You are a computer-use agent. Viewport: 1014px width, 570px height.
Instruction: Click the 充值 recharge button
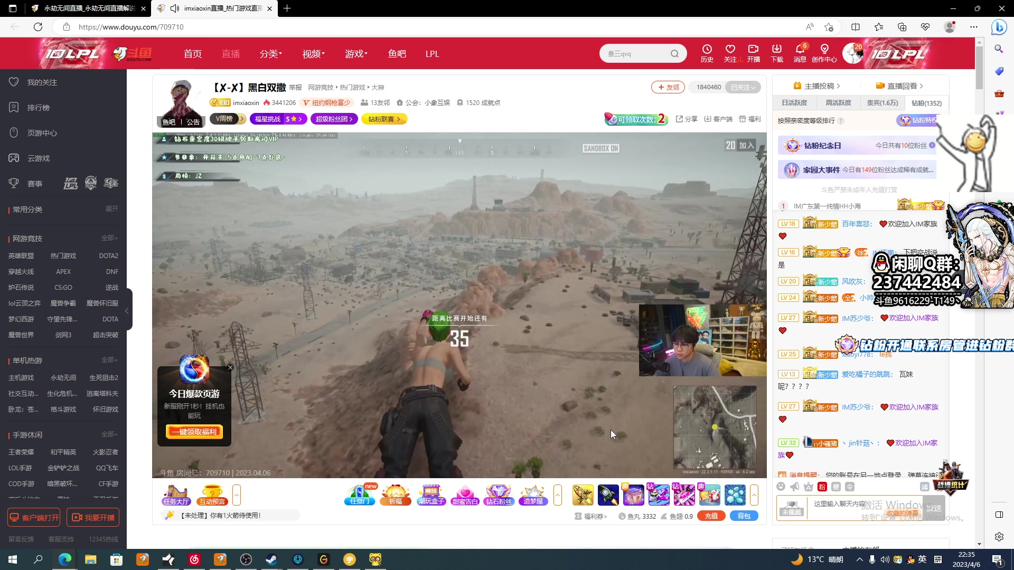coord(711,516)
